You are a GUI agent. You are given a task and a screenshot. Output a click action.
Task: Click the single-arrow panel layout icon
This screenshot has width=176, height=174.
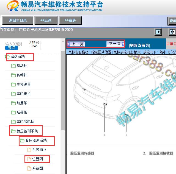point(158,32)
